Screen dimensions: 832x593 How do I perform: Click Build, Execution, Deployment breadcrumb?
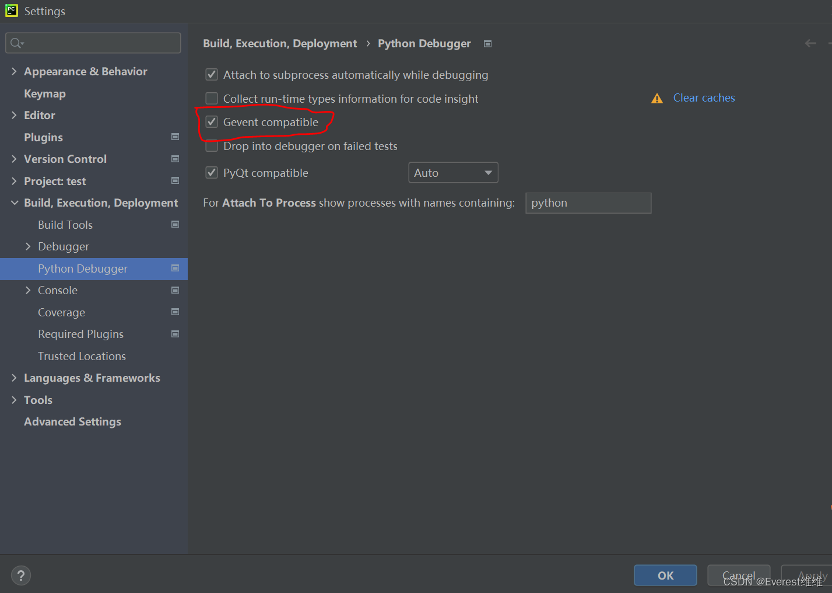pyautogui.click(x=280, y=44)
